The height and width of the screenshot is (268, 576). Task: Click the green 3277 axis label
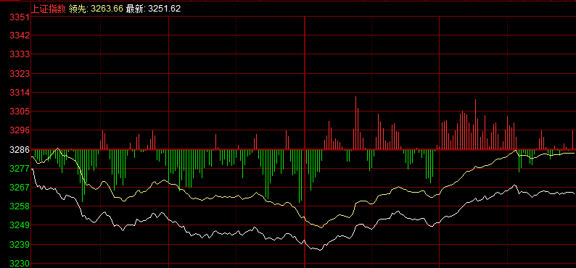click(20, 169)
